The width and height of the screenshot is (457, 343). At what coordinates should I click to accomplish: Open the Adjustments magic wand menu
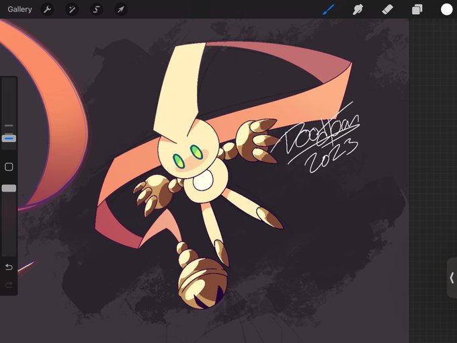[72, 9]
